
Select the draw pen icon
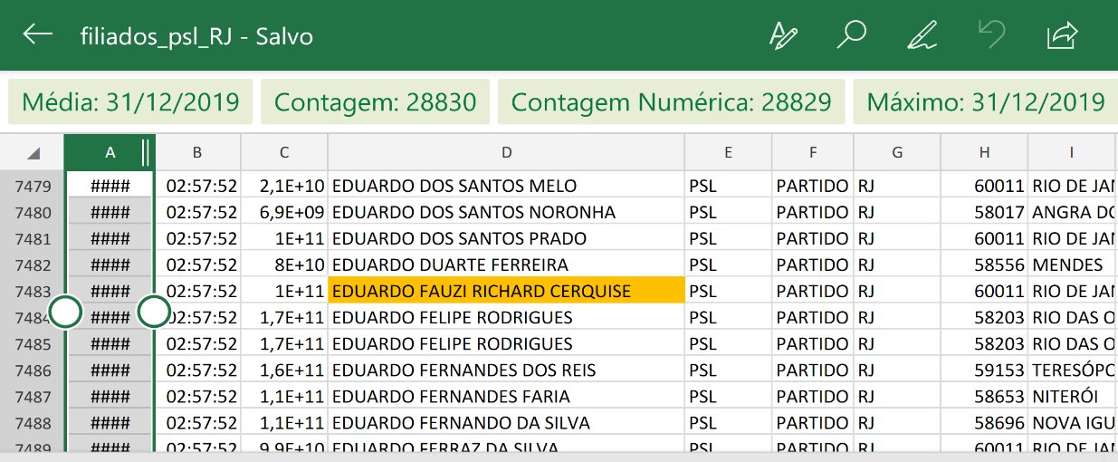pos(921,35)
